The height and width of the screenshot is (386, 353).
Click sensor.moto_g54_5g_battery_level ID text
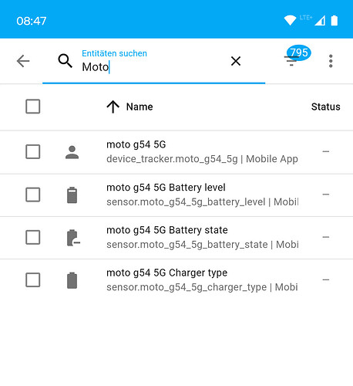[x=186, y=202]
